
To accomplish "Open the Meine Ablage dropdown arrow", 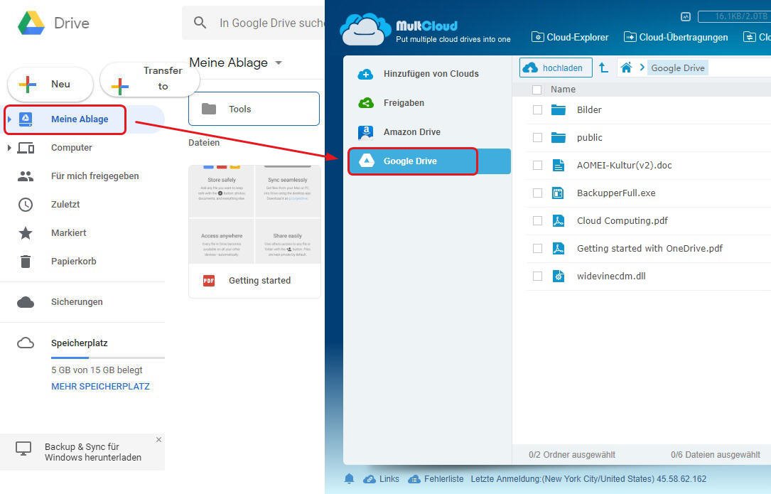I will tap(279, 63).
